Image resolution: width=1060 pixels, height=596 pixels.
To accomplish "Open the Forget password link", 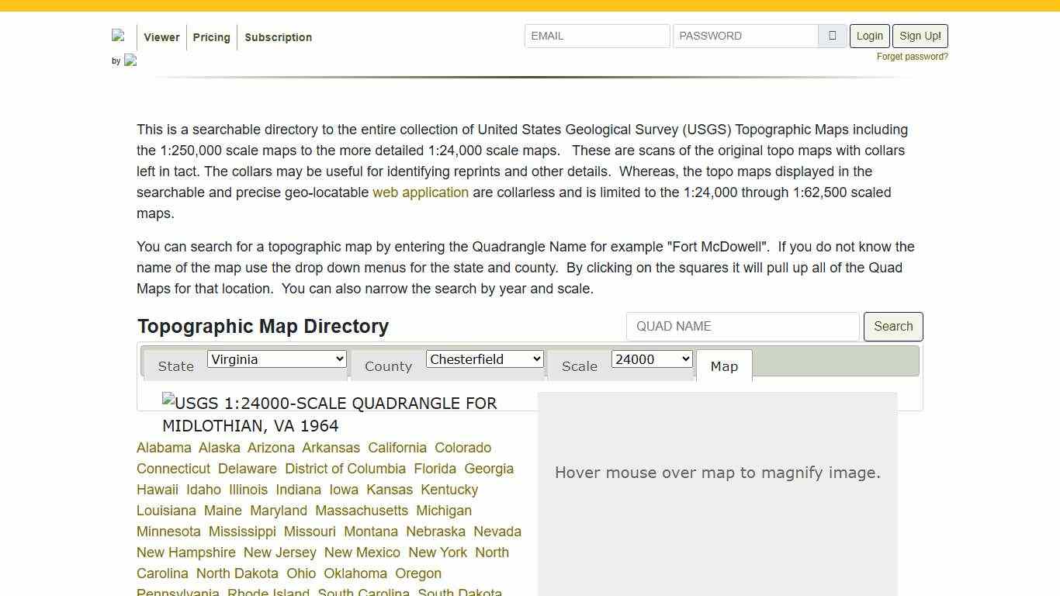I will pyautogui.click(x=913, y=56).
